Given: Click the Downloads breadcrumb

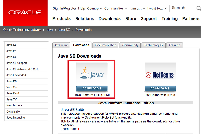Looking at the screenshot, I should pyautogui.click(x=83, y=30).
